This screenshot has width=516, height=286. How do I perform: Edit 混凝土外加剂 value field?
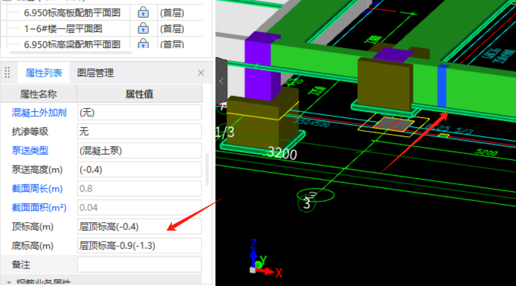tap(139, 113)
